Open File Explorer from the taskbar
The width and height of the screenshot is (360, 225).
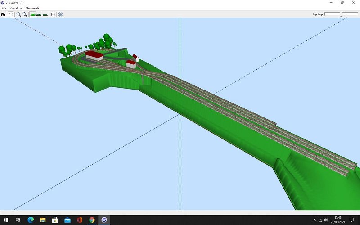coord(43,220)
